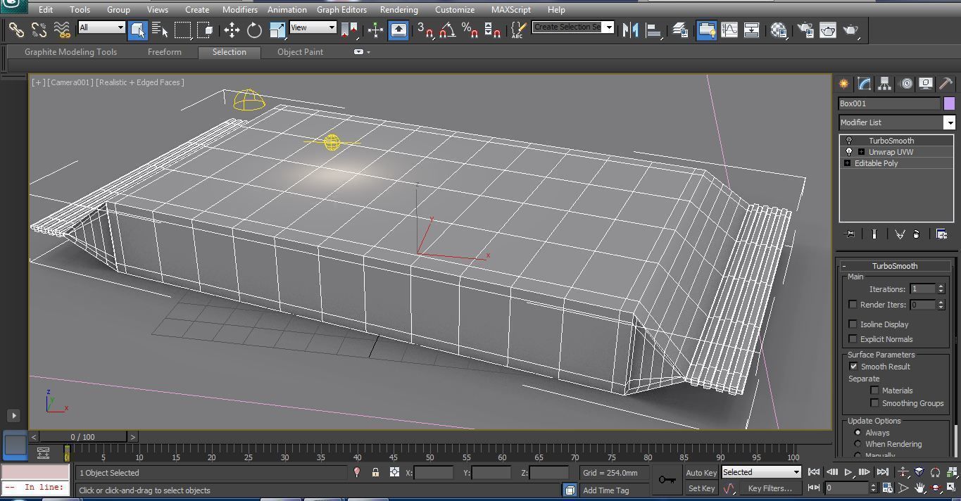
Task: Select the Select and Scale tool
Action: (x=277, y=30)
